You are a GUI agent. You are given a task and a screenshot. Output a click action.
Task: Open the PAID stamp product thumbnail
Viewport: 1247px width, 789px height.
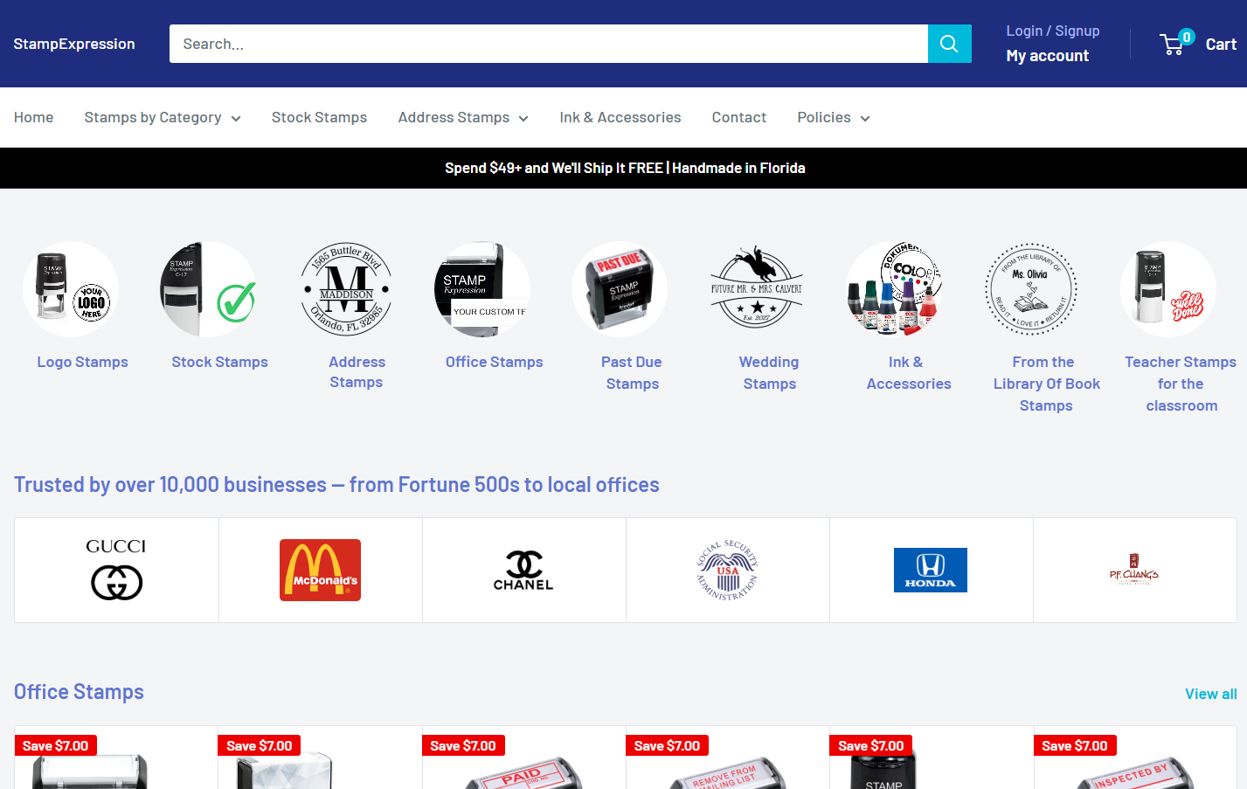[x=523, y=771]
